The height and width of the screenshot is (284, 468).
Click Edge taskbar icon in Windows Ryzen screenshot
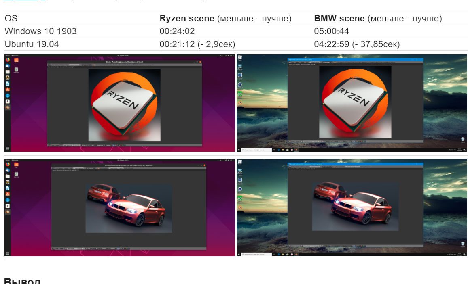[279, 150]
